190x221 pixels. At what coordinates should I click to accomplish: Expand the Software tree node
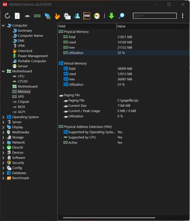click(x=3, y=158)
